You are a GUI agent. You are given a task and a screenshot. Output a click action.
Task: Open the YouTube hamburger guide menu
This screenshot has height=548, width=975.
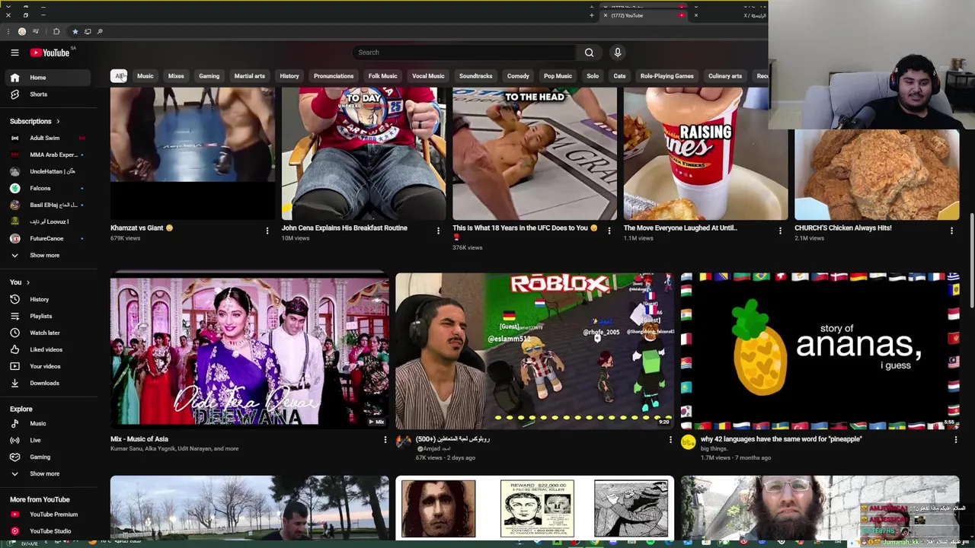[14, 53]
